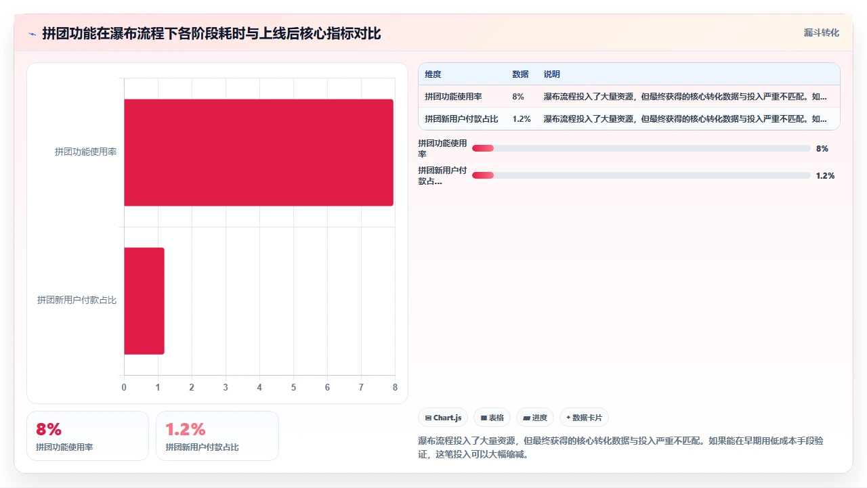Click the 拼团功能使用率 progress bar
Viewport: 867px width, 488px height.
click(x=641, y=148)
